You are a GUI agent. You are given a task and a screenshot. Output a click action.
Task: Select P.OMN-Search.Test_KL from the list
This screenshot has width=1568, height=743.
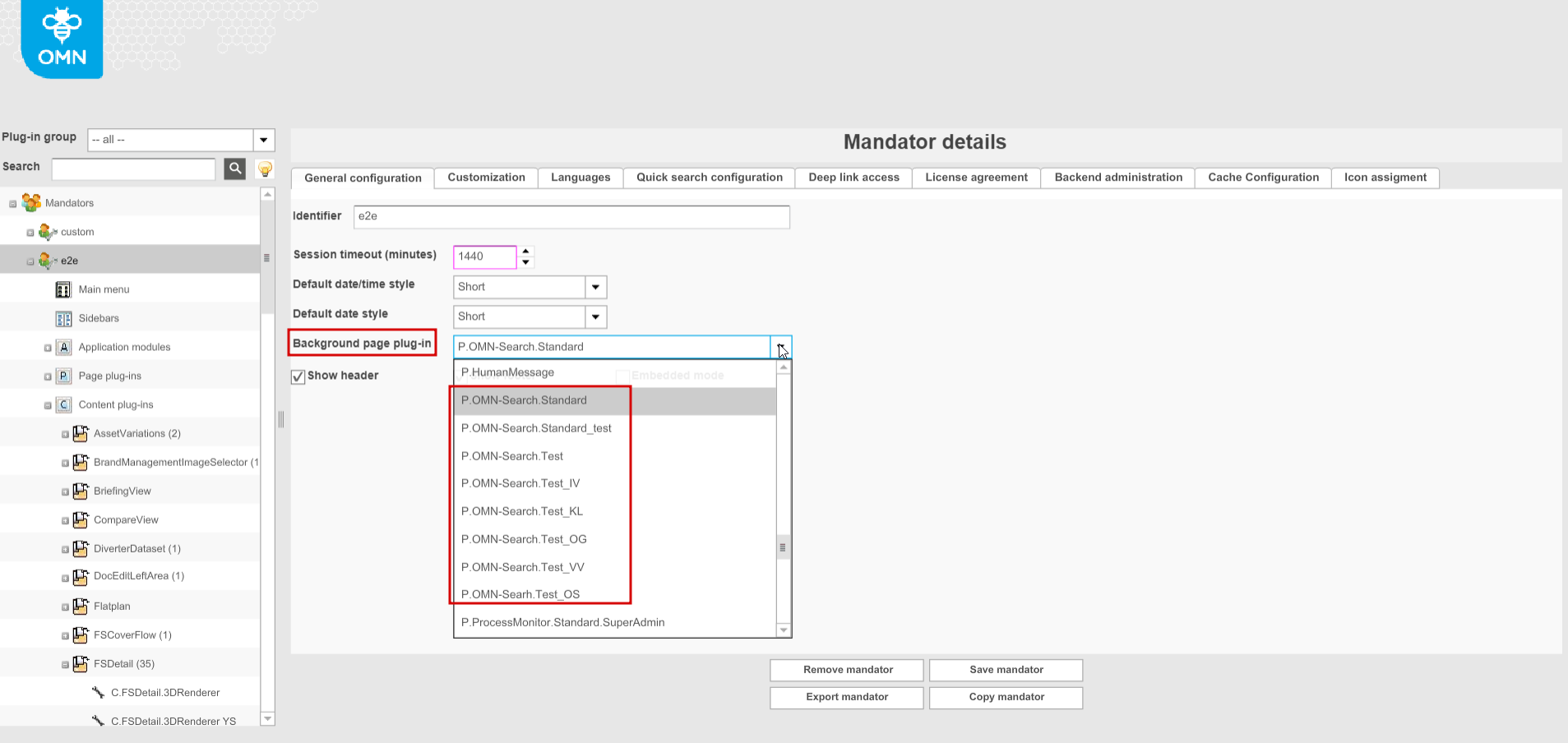tap(522, 511)
